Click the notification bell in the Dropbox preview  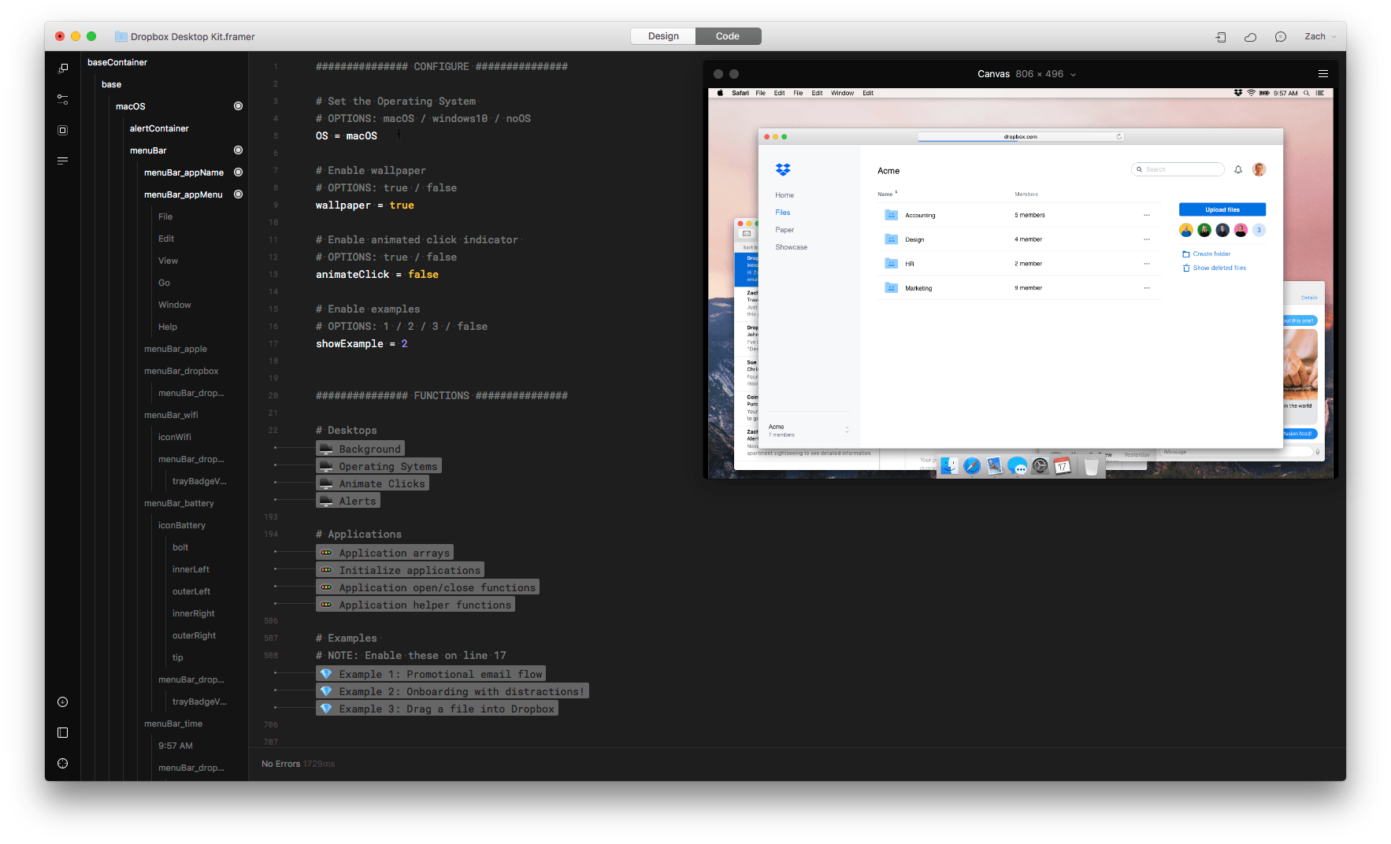(x=1238, y=169)
